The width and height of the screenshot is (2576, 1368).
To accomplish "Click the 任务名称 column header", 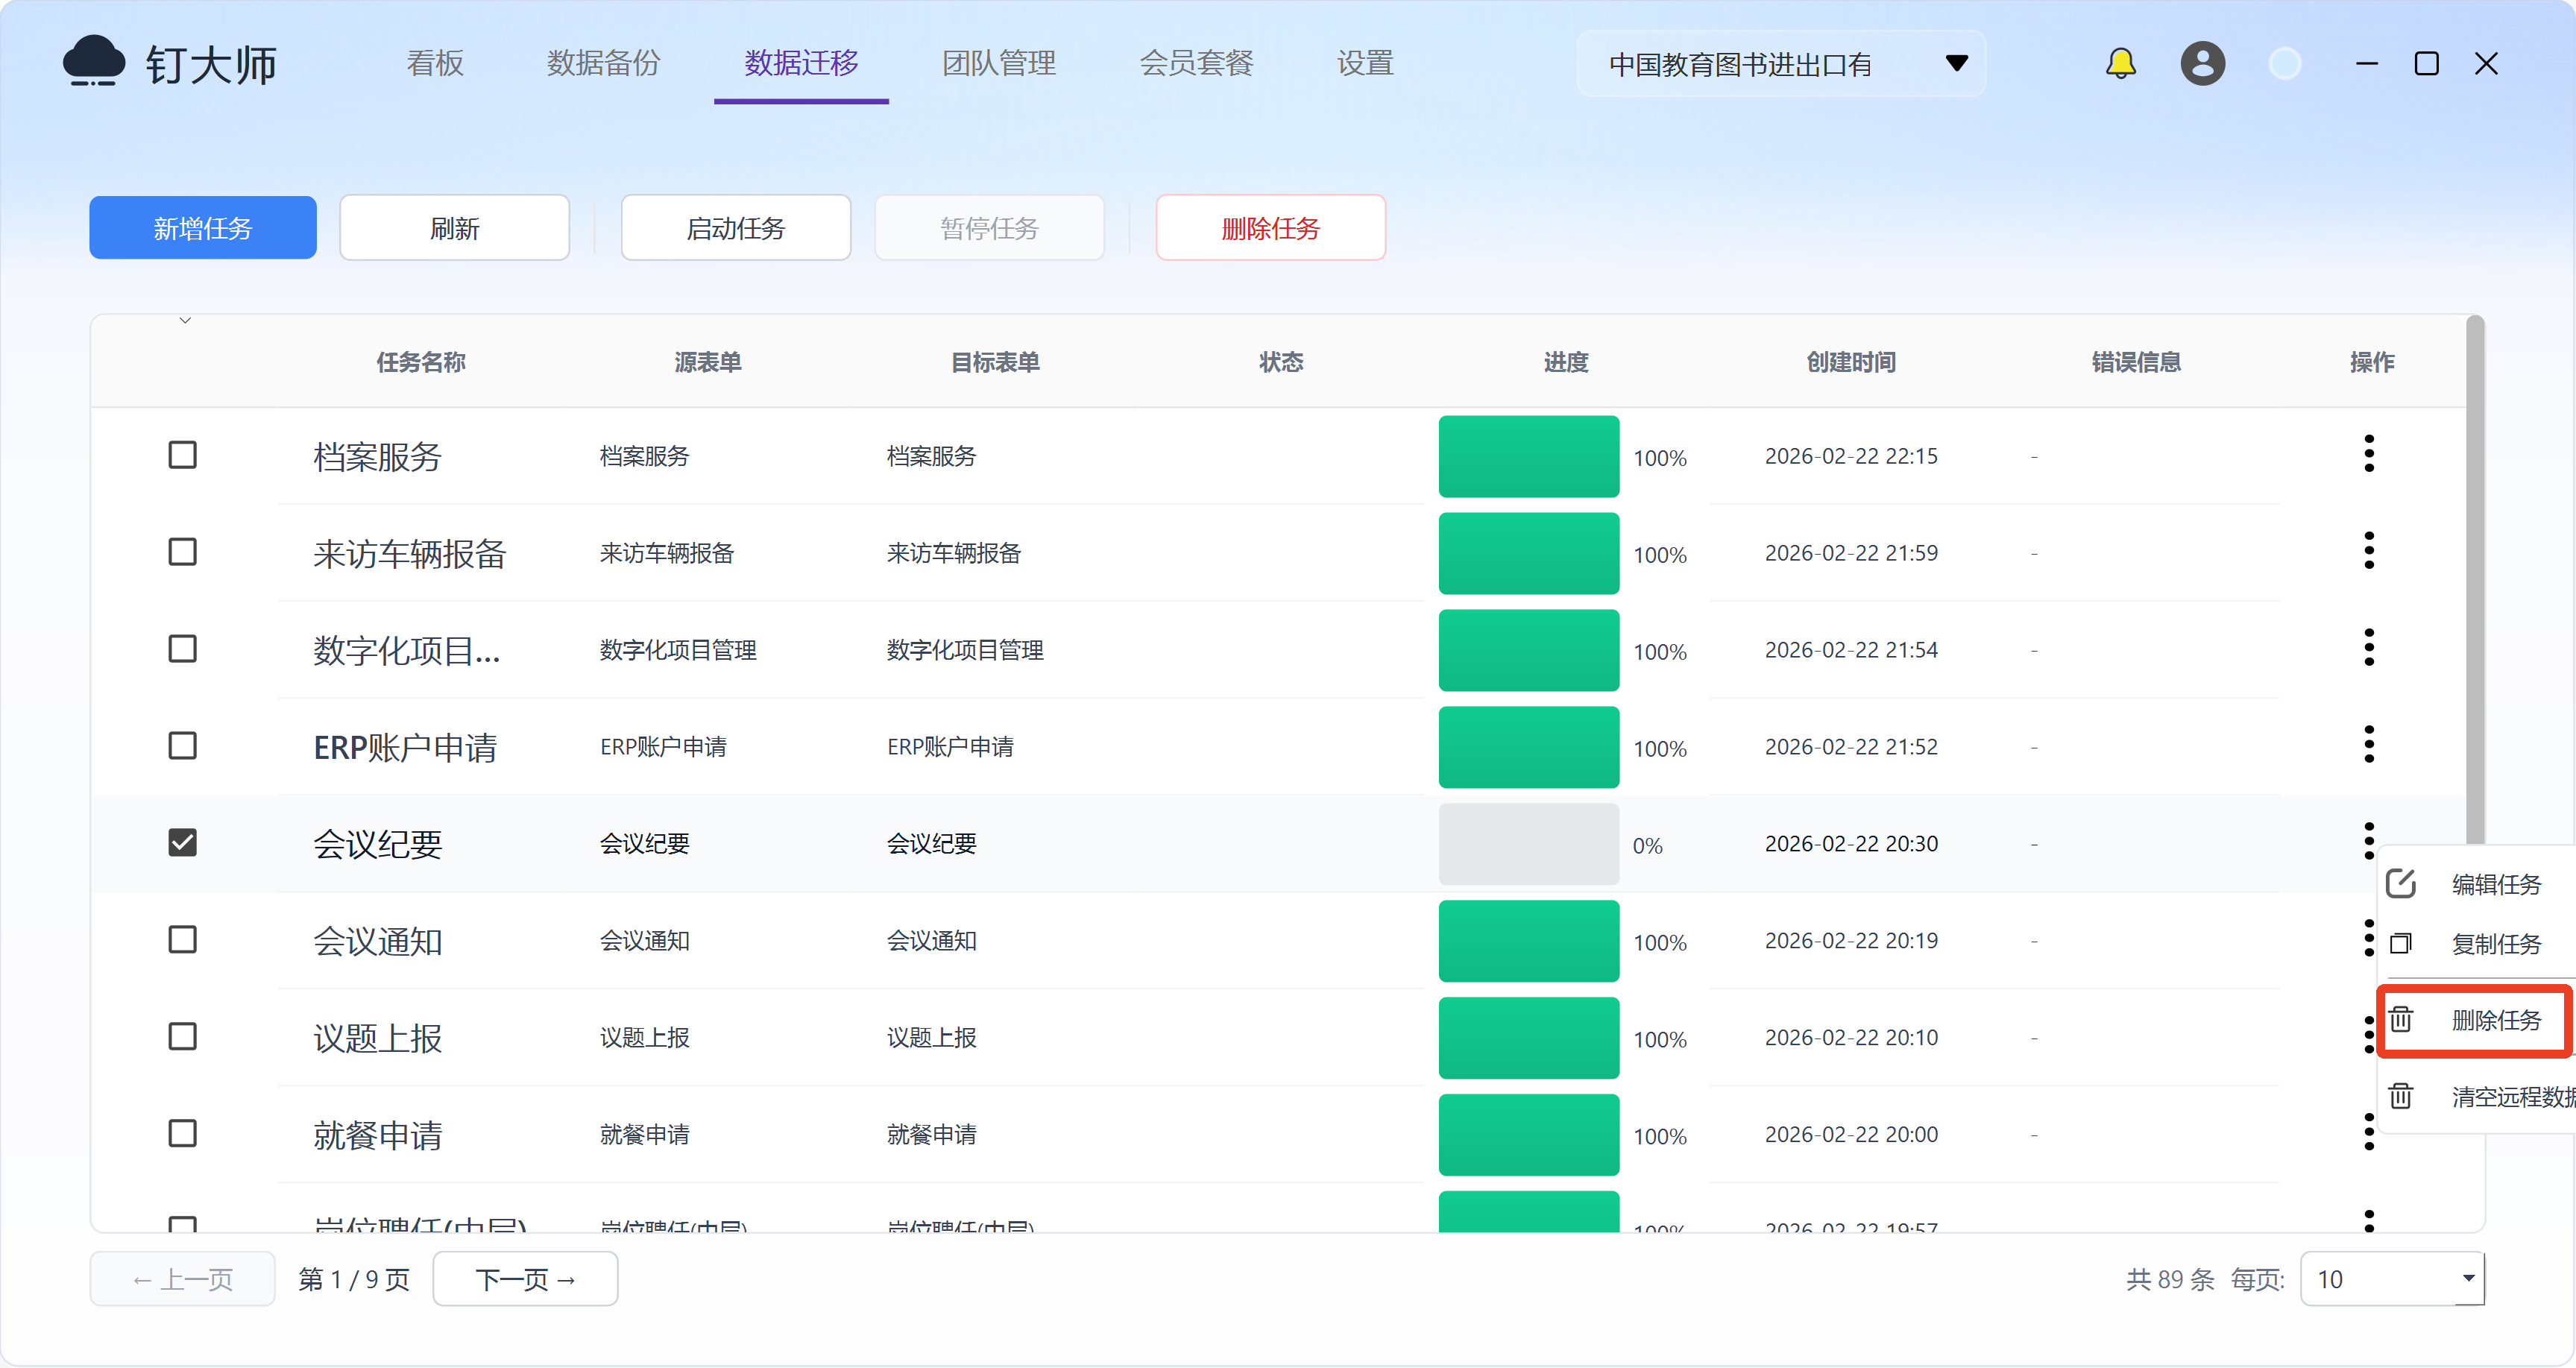I will pos(421,362).
